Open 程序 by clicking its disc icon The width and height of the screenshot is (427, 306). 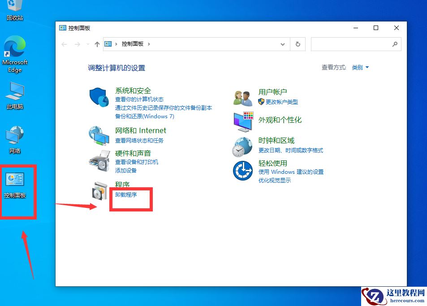point(99,190)
